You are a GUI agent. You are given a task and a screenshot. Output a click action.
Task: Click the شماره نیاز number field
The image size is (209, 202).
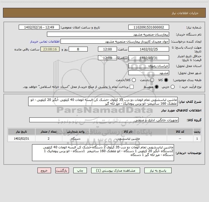tap(149, 27)
